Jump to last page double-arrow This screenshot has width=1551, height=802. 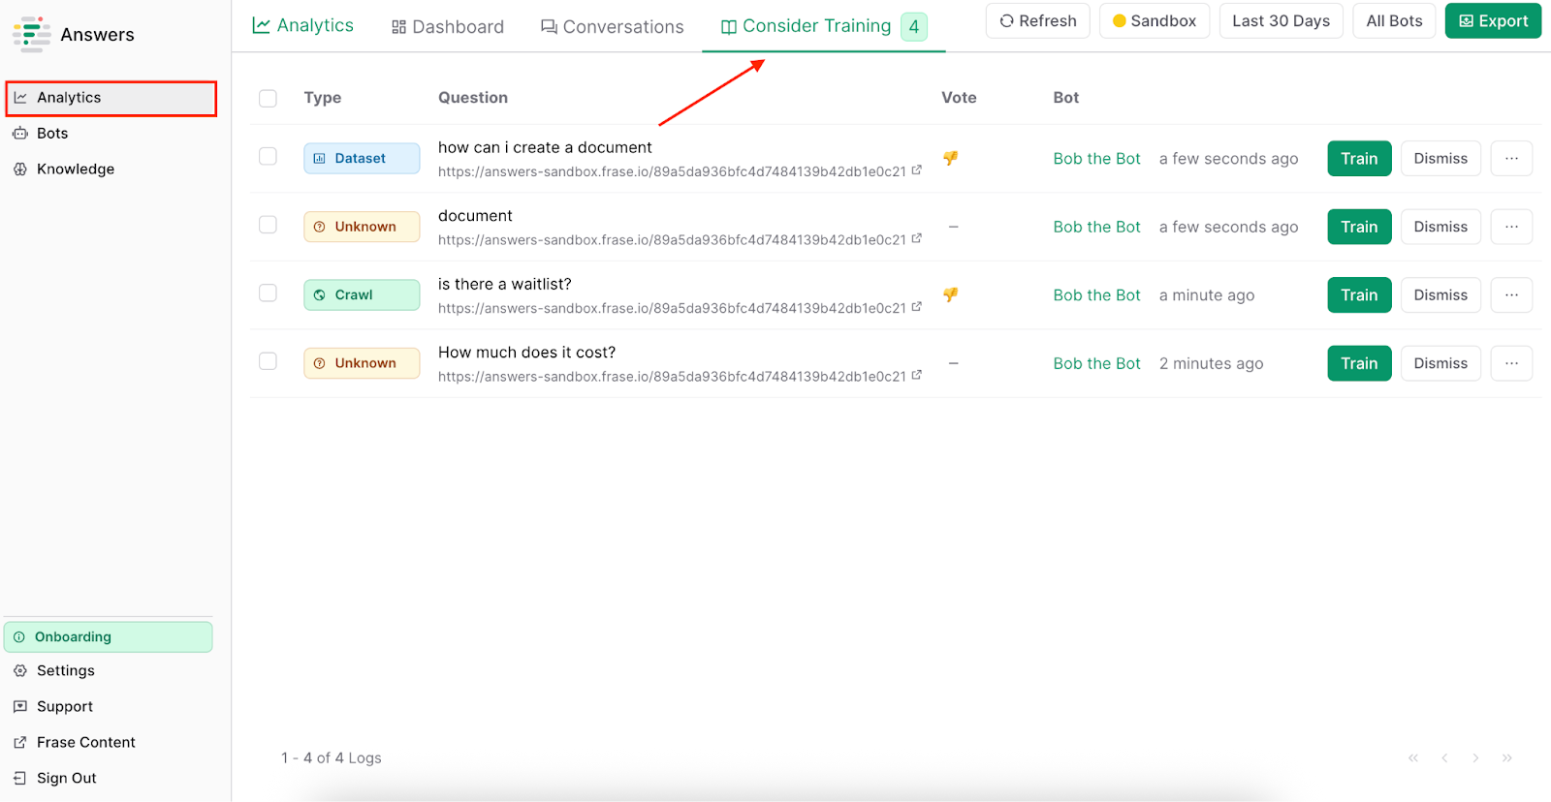[1506, 758]
